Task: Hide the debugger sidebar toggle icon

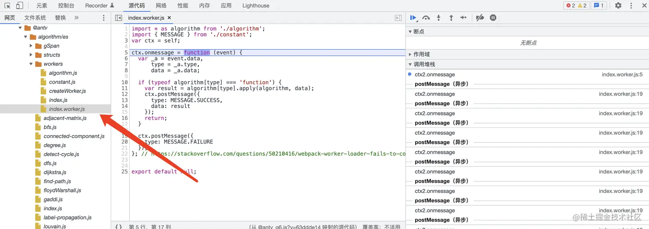Action: click(398, 18)
